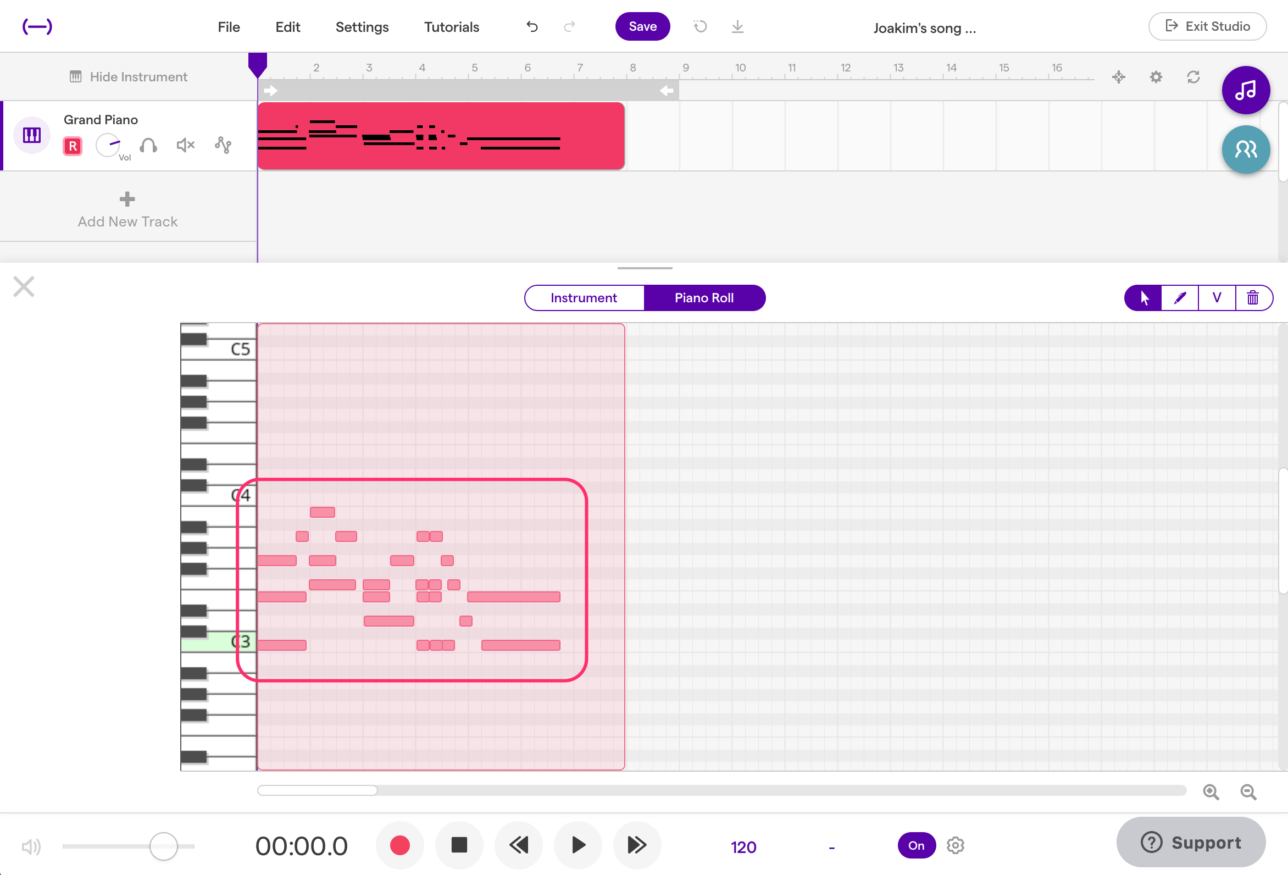Click the C5 piano key
This screenshot has height=875, width=1288.
coord(219,350)
